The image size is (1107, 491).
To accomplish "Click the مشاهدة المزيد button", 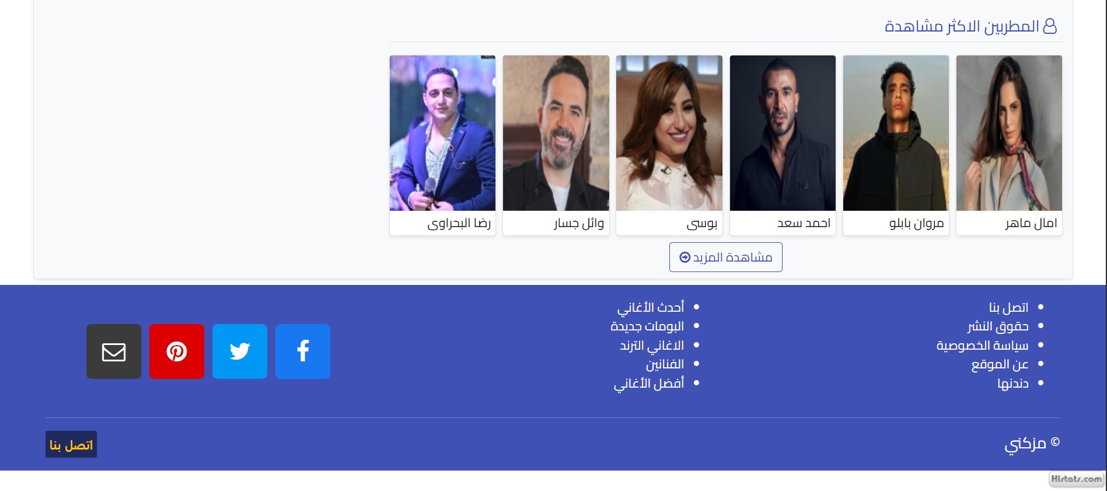I will click(x=726, y=257).
